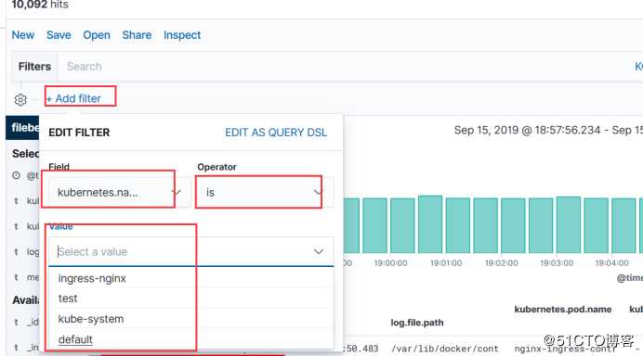
Task: Open the Inspect panel
Action: [x=182, y=35]
